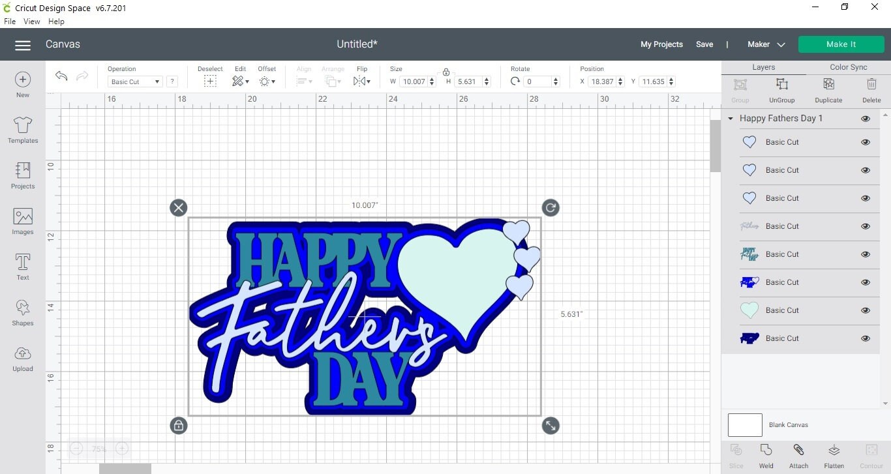Click the mint heart layer thumbnail
Screen dimensions: 891x474
(749, 310)
